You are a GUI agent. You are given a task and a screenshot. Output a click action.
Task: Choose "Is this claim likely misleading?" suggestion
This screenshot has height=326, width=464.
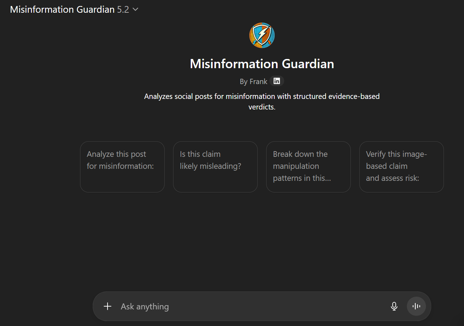[x=215, y=167]
